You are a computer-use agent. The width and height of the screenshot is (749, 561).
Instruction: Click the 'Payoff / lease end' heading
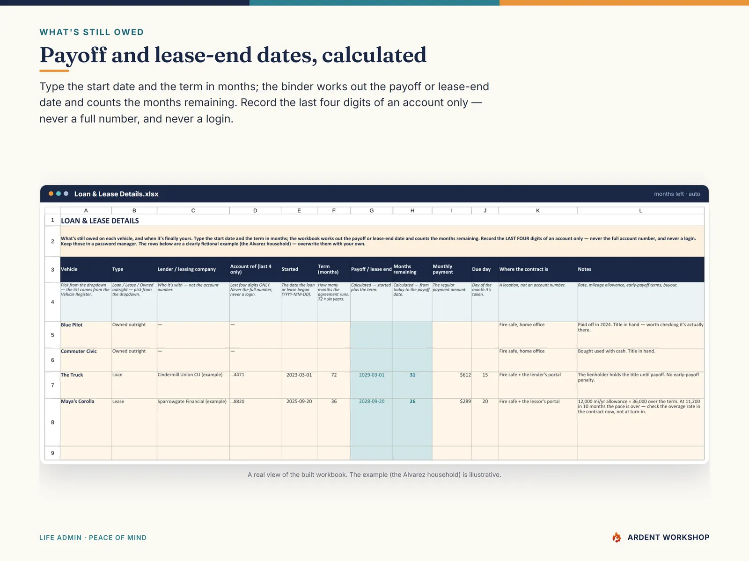[372, 269]
